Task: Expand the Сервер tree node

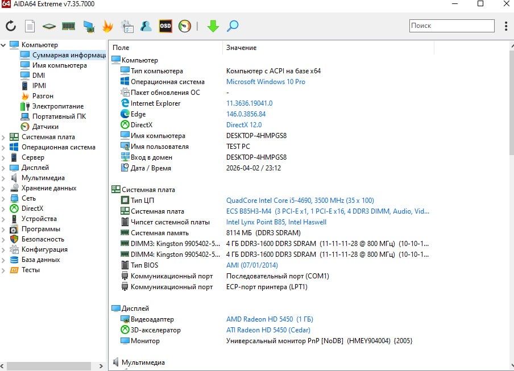Action: [3, 157]
